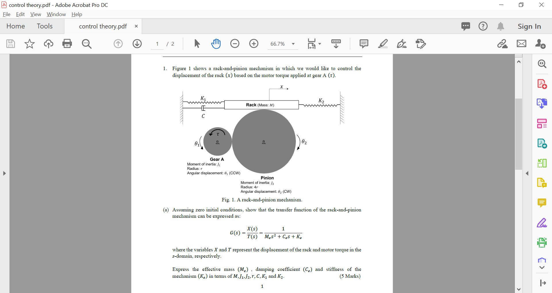Open Organize Pages tool
This screenshot has width=552, height=293.
pos(542,123)
